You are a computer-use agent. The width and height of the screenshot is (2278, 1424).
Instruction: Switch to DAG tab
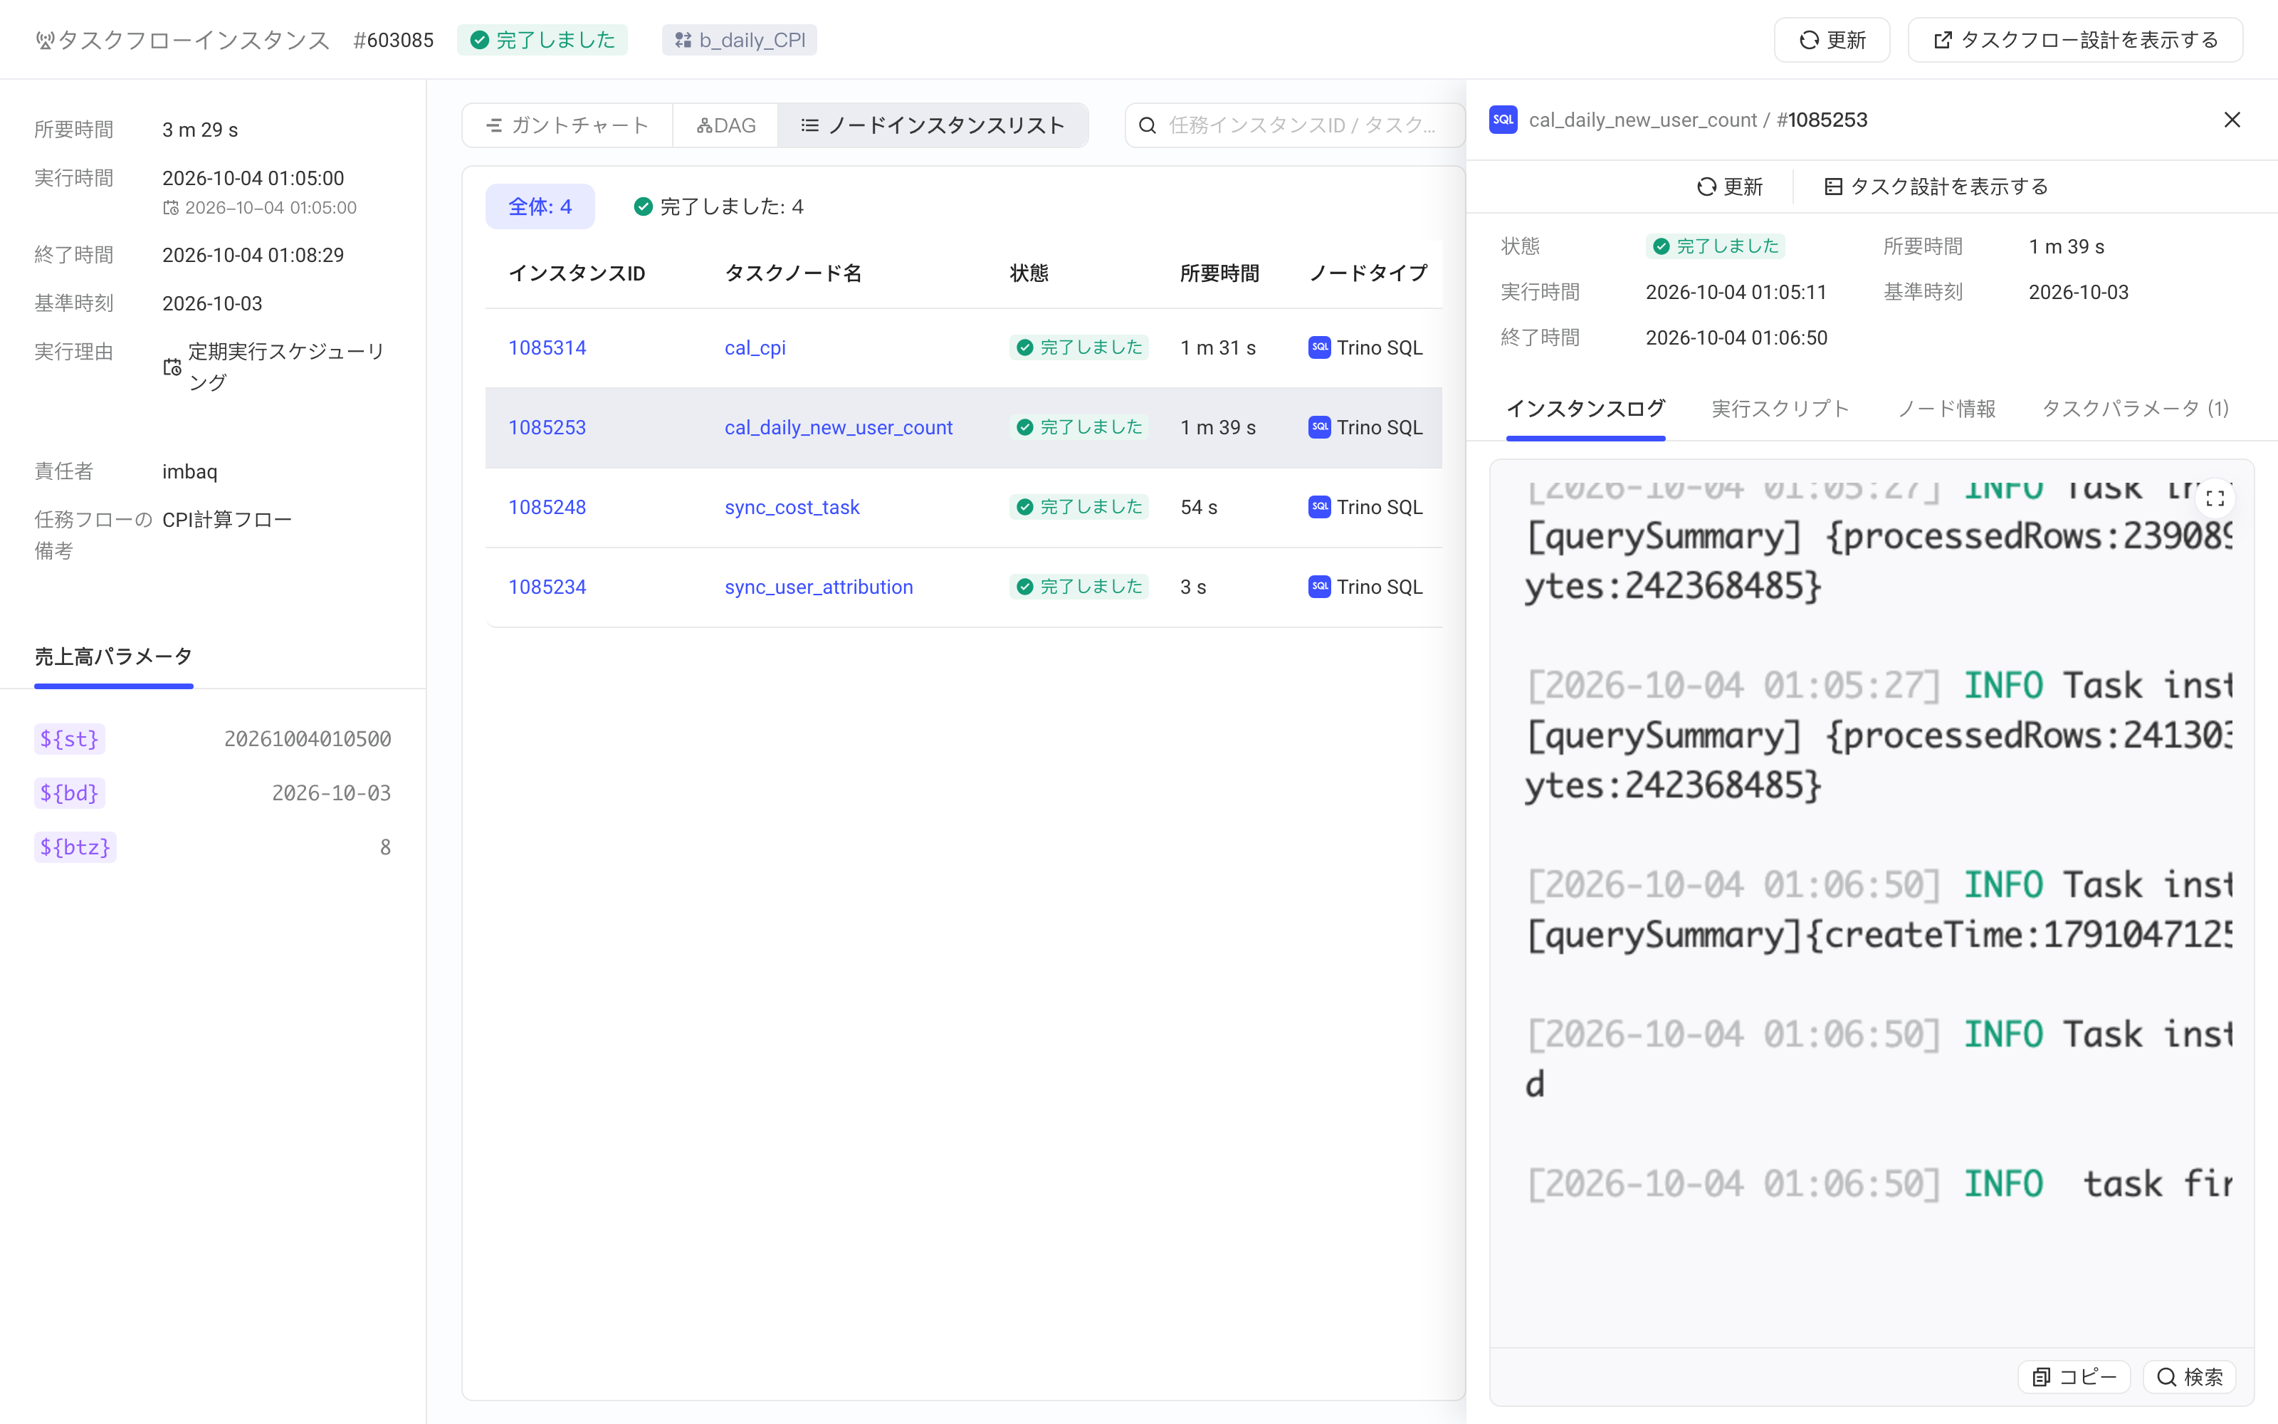point(726,125)
